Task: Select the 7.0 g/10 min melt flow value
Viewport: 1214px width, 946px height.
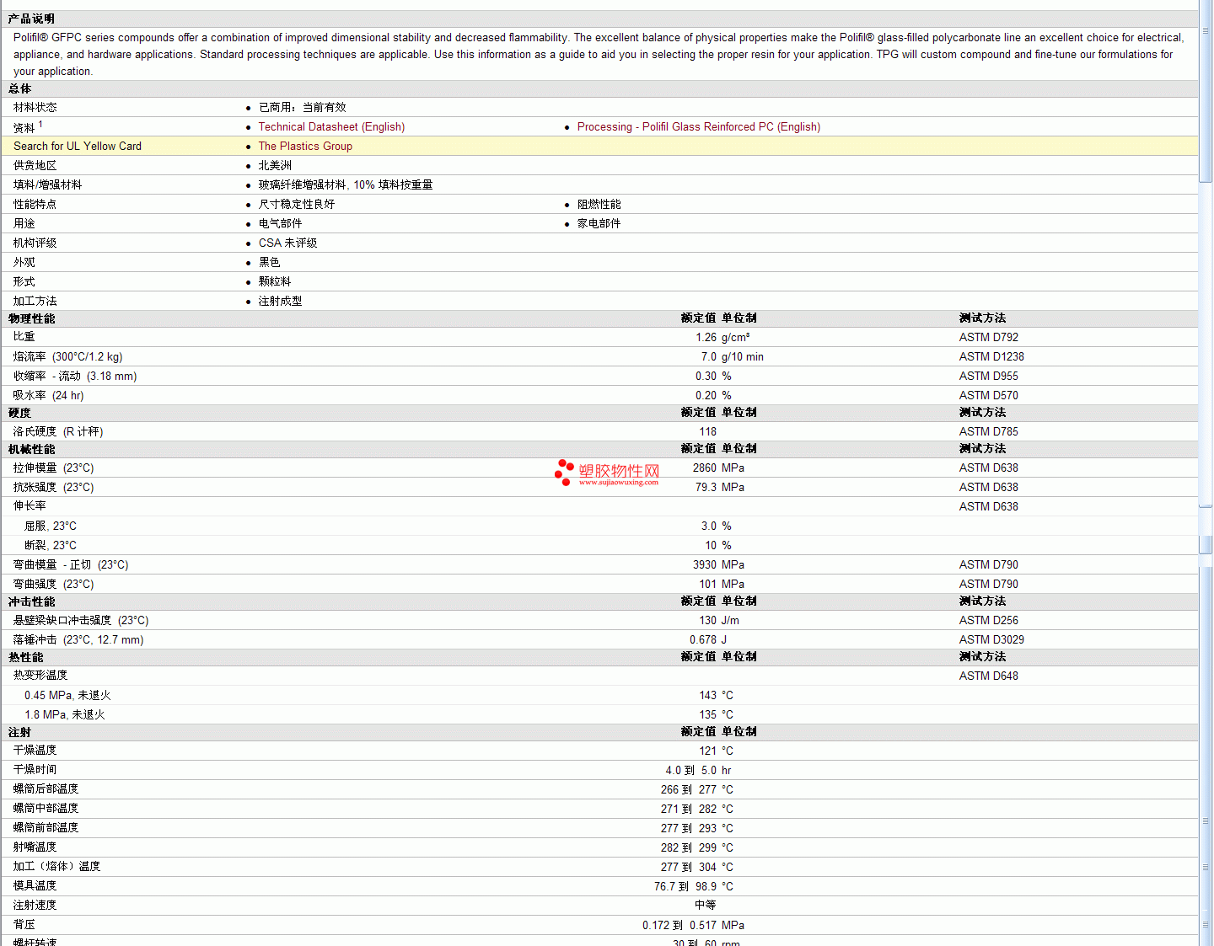Action: pyautogui.click(x=732, y=356)
